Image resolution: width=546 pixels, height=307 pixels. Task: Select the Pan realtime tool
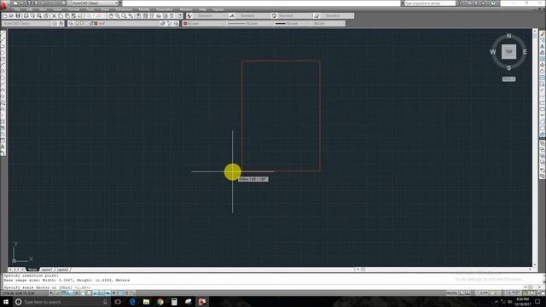pyautogui.click(x=111, y=16)
